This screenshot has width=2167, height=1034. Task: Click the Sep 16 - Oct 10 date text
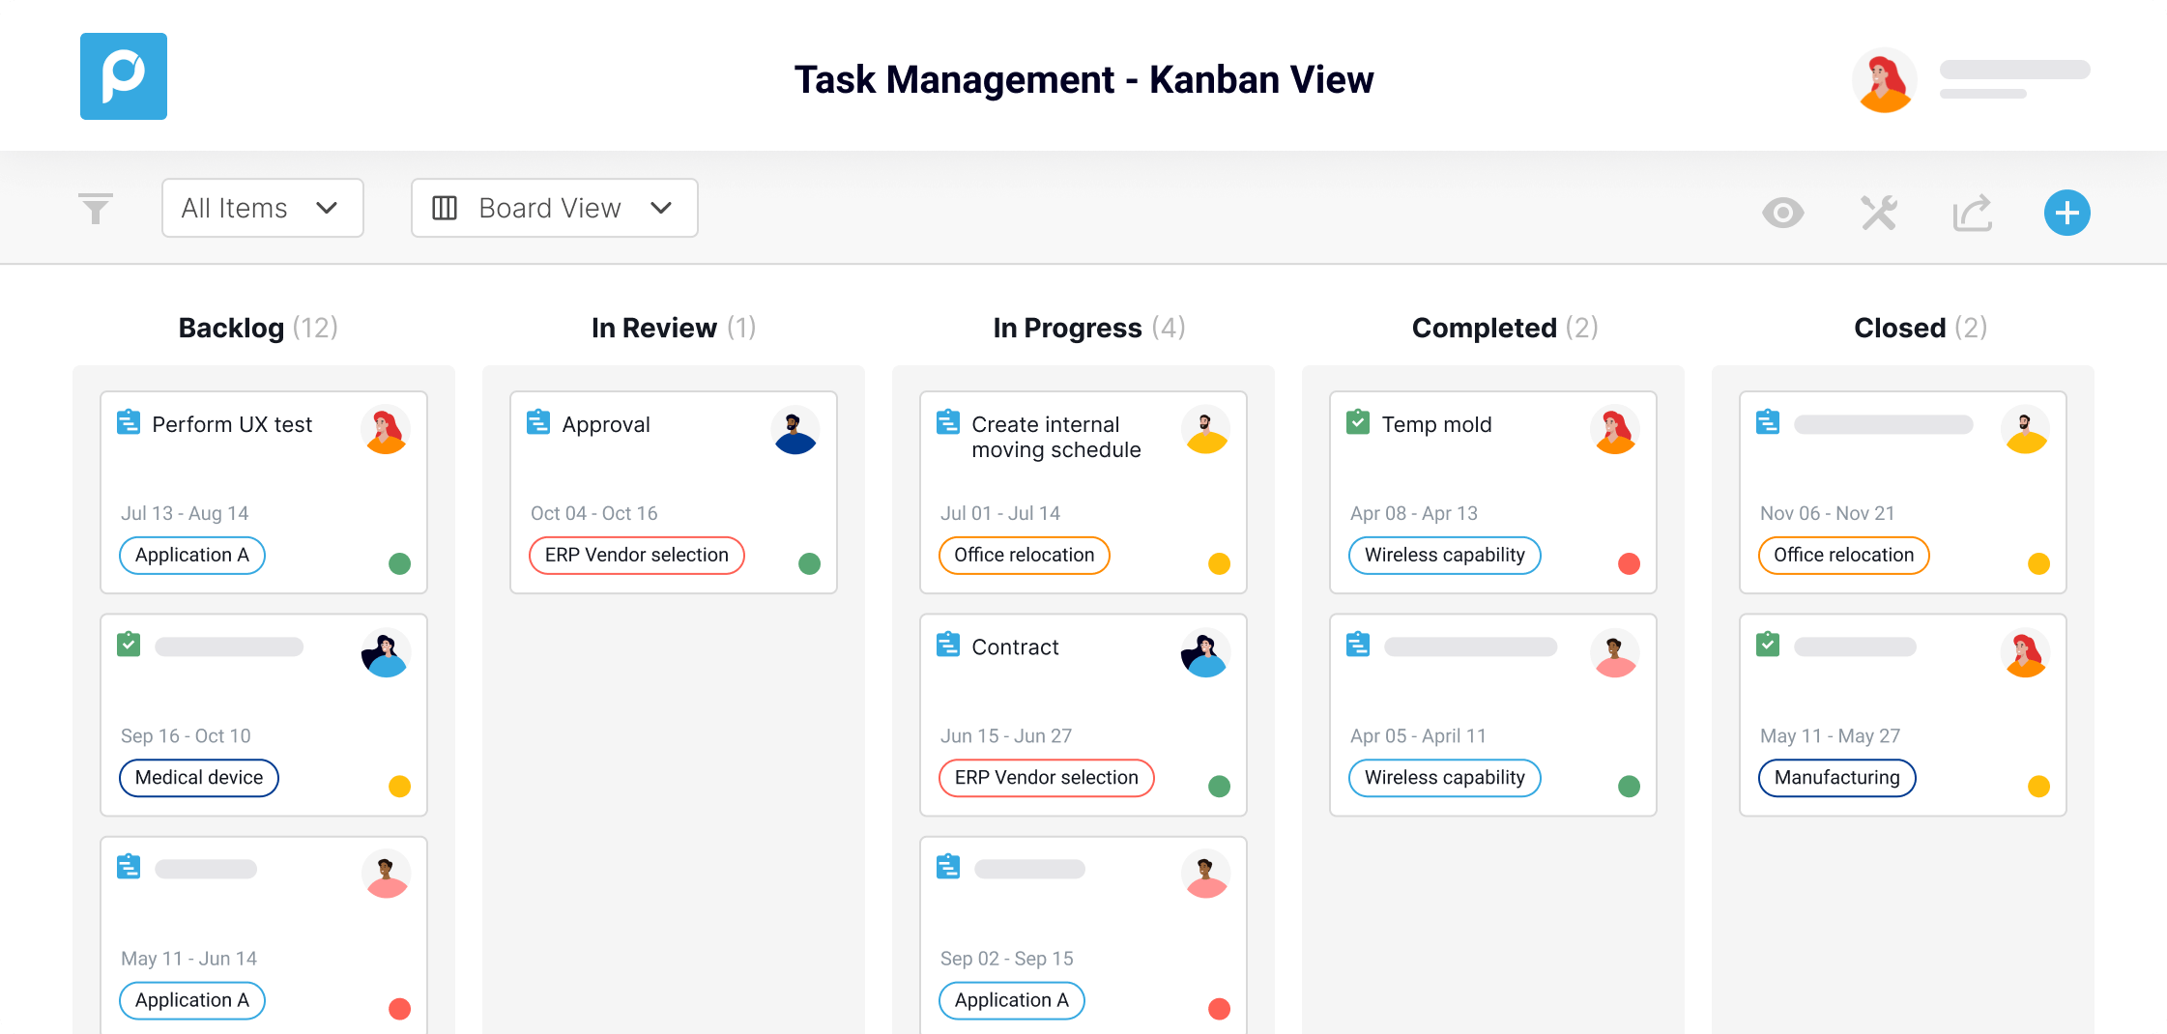(186, 736)
